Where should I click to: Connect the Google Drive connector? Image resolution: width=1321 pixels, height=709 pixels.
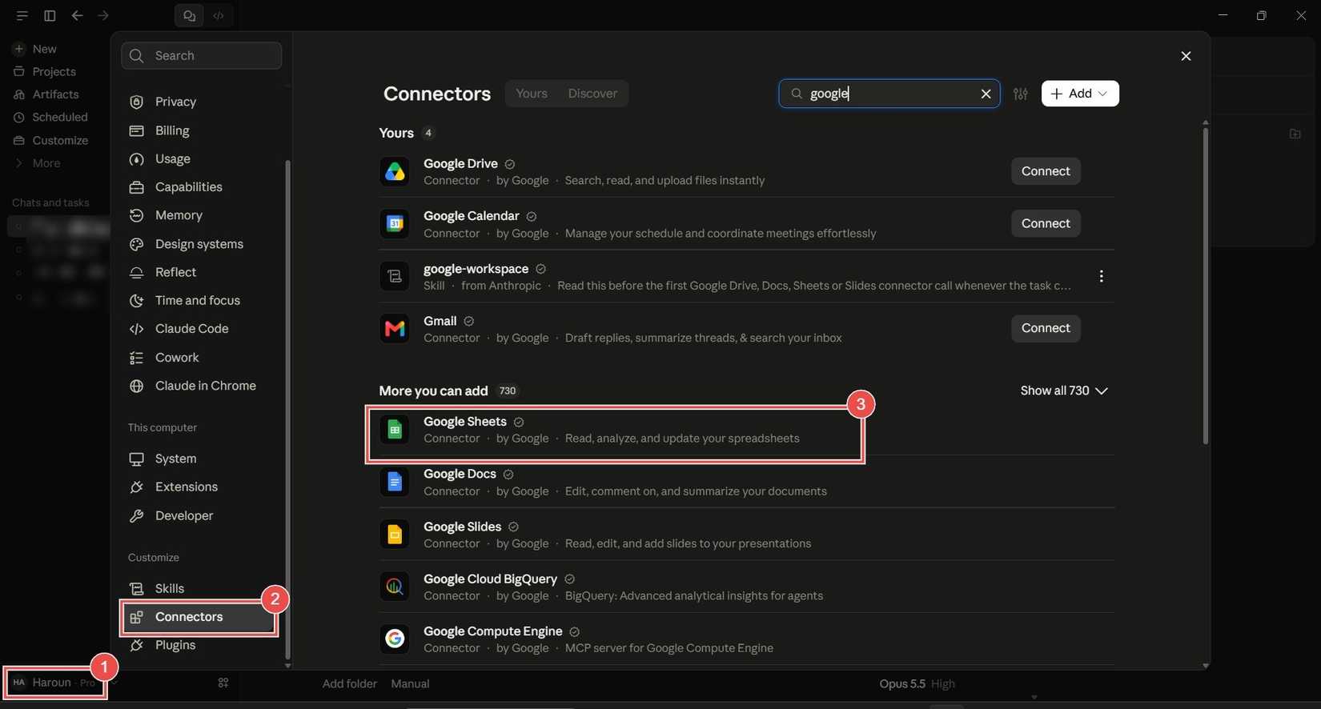1046,171
